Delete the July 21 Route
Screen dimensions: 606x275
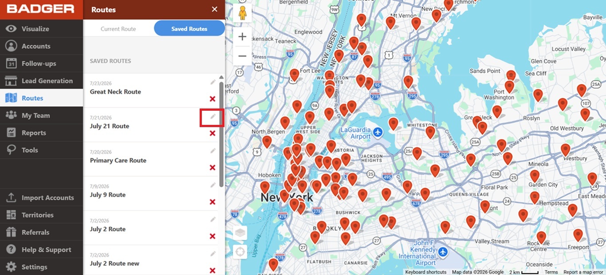click(212, 133)
